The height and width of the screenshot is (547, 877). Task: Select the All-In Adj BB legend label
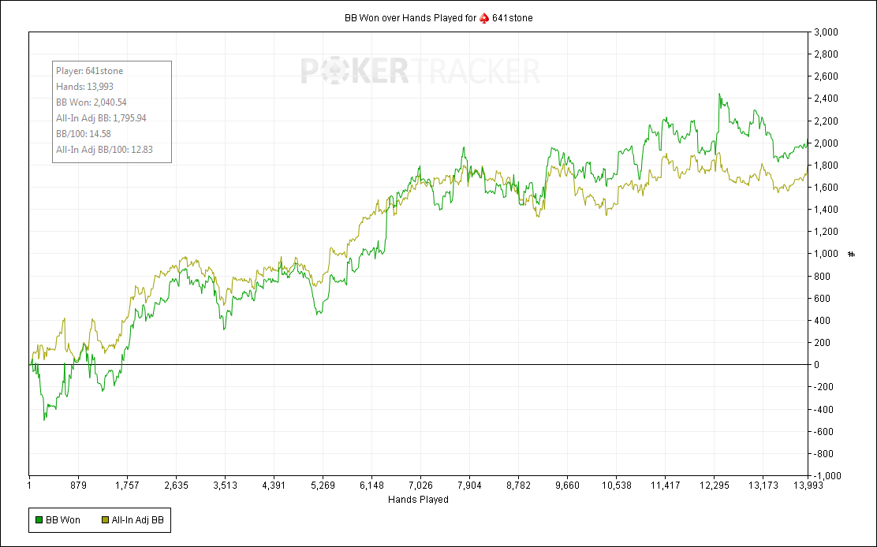point(137,520)
